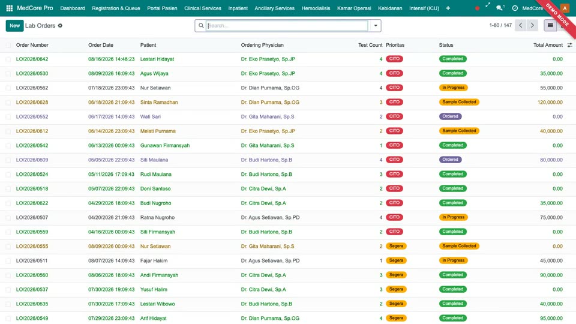
Task: Open order LO/2026/0549
Action: click(x=32, y=318)
